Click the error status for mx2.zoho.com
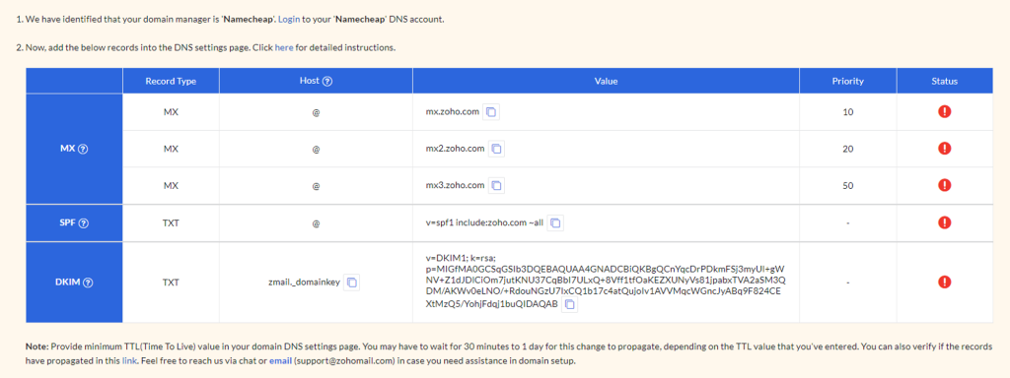This screenshot has width=1010, height=378. coord(944,149)
